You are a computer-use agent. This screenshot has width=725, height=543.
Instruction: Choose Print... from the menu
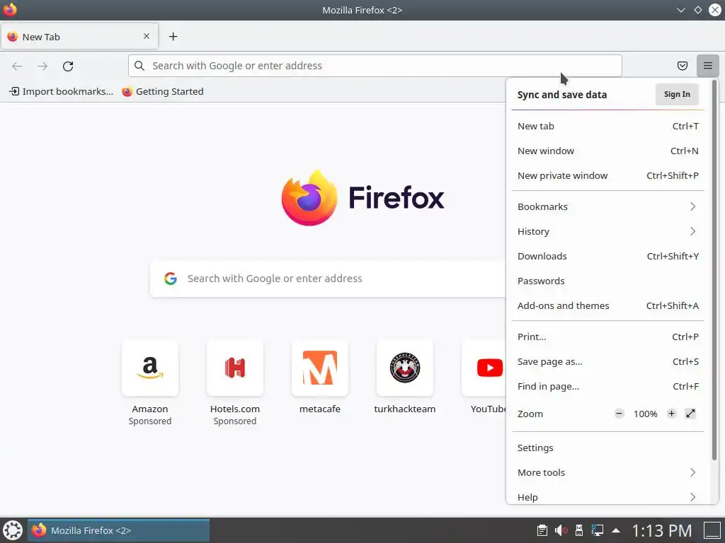(x=607, y=337)
